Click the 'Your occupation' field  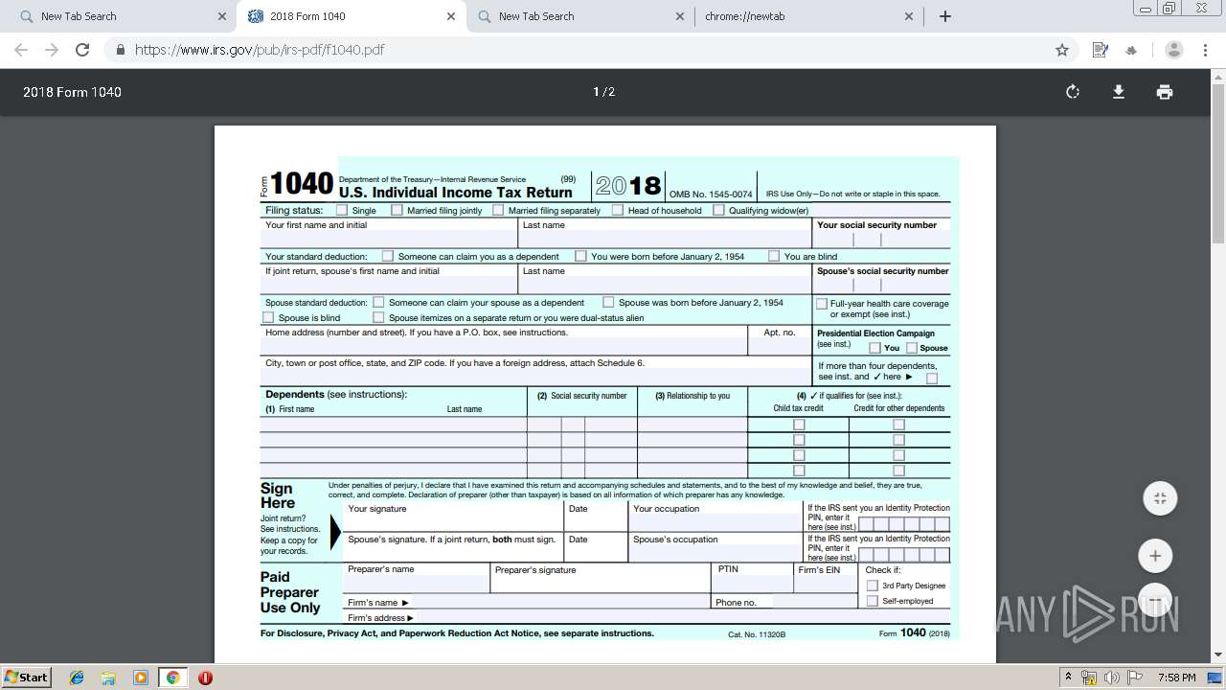[x=715, y=523]
